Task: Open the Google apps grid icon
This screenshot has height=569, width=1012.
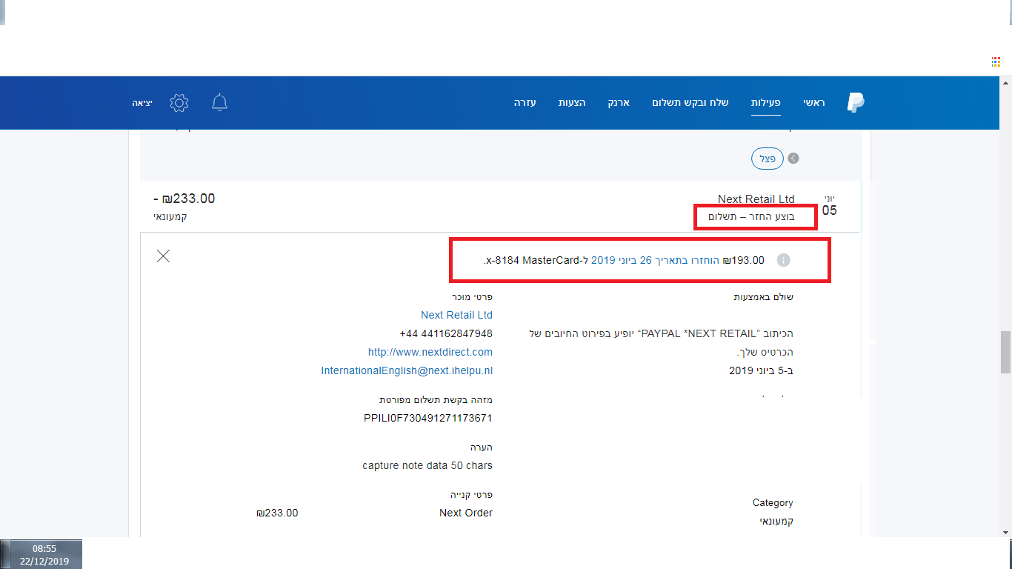Action: click(996, 62)
